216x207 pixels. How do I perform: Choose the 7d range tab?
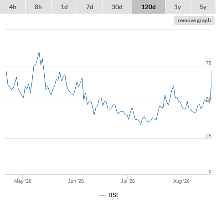90,7
